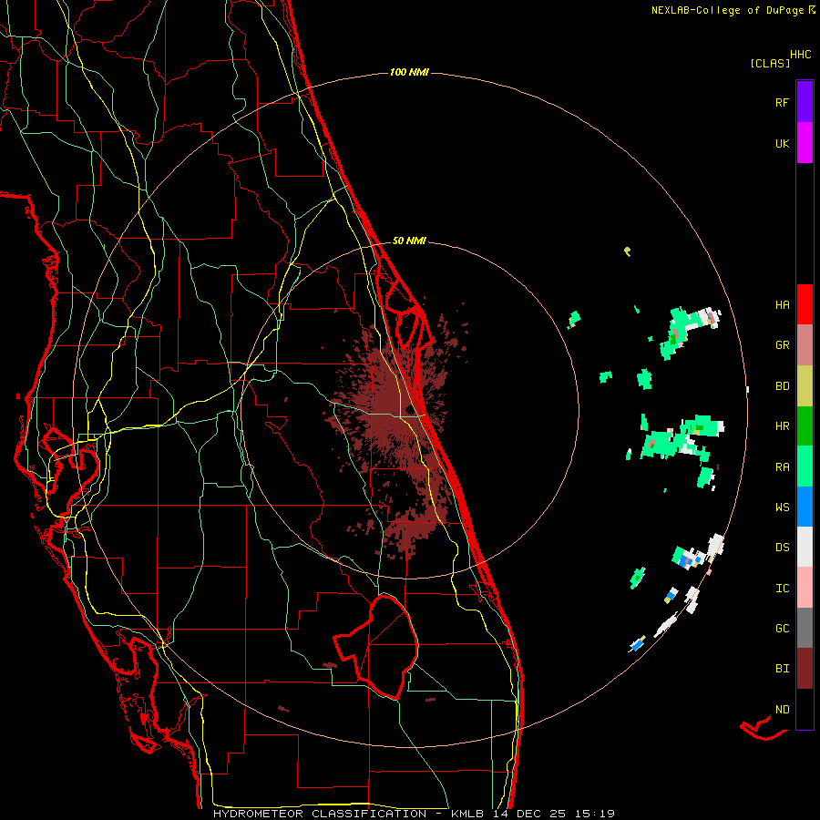Click the 'KMLB' station ID in footer
Screen dimensions: 820x820
[470, 814]
